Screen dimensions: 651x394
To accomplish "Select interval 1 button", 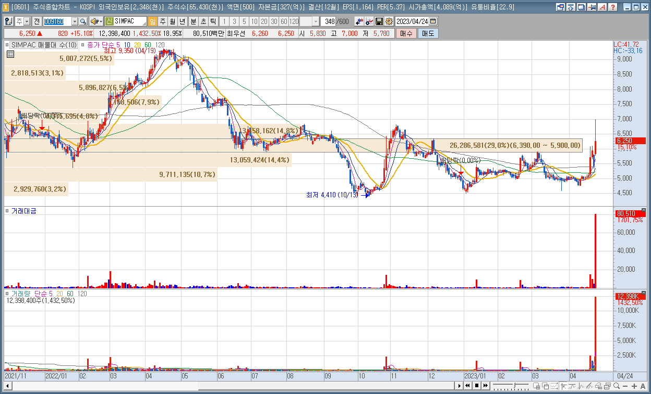I will (x=224, y=21).
